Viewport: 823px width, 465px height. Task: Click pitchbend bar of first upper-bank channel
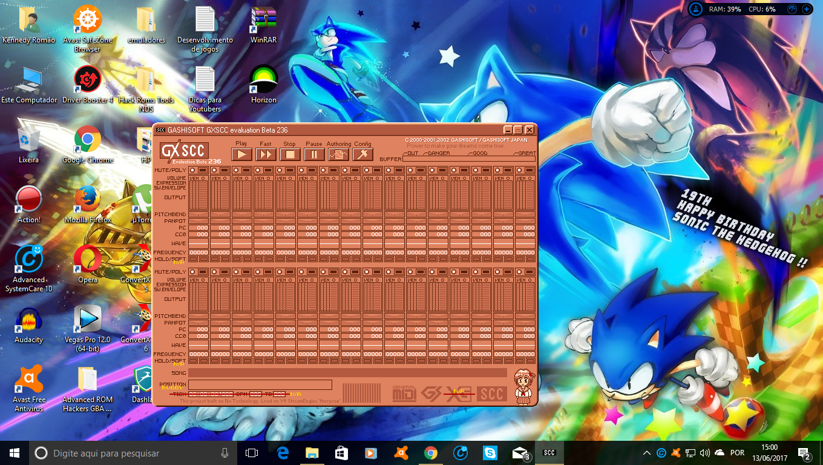tap(198, 214)
